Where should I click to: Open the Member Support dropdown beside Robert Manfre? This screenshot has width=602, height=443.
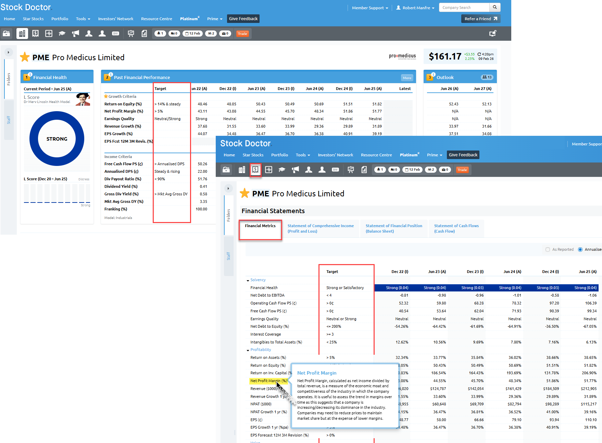pyautogui.click(x=370, y=8)
